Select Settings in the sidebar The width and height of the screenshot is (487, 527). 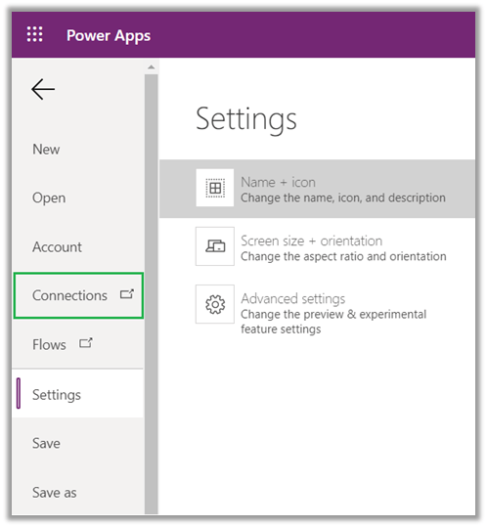78,394
